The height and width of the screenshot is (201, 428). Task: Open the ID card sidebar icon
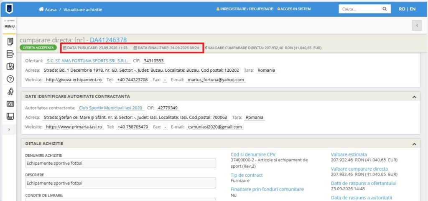tap(10, 104)
